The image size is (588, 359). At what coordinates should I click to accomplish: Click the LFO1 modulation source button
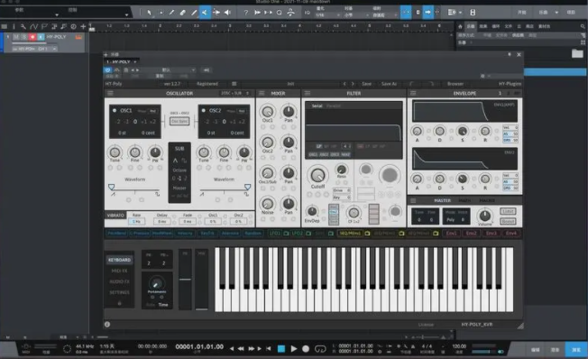pyautogui.click(x=275, y=234)
